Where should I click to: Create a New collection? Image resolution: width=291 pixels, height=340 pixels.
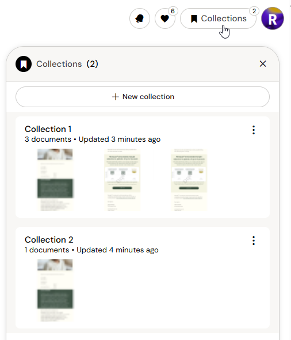pyautogui.click(x=143, y=97)
